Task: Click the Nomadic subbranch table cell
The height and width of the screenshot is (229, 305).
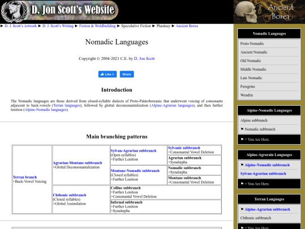Action: pyautogui.click(x=194, y=170)
